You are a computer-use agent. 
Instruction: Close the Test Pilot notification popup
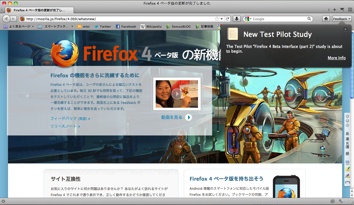click(x=345, y=29)
